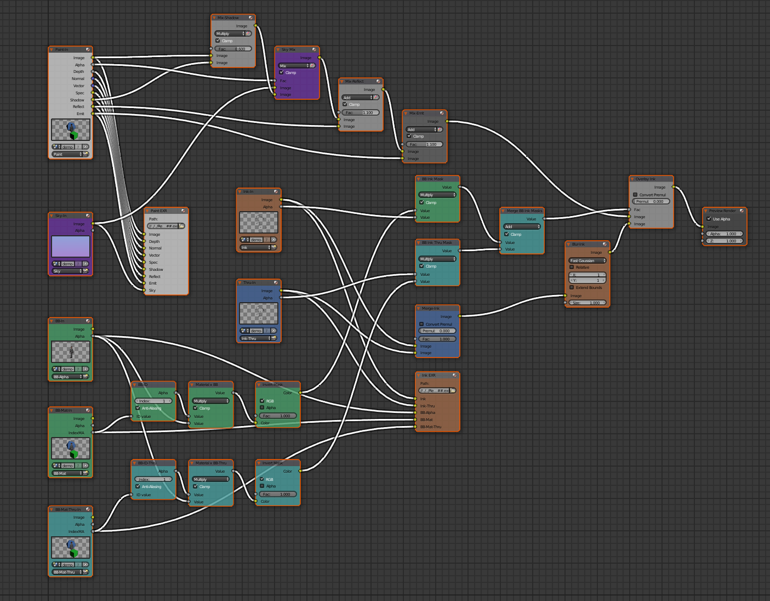The width and height of the screenshot is (770, 601).
Task: Click folder icon in Paint EXR path
Action: pyautogui.click(x=181, y=226)
